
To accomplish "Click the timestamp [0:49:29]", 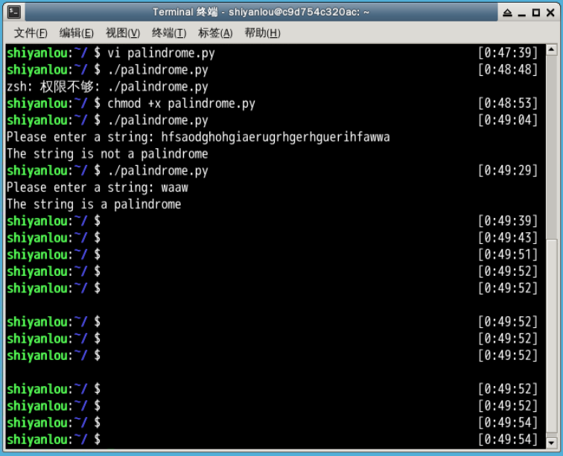I will click(x=508, y=171).
